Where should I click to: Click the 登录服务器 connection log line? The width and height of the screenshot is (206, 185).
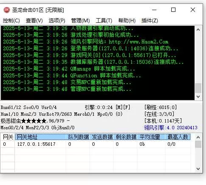(x=90, y=49)
